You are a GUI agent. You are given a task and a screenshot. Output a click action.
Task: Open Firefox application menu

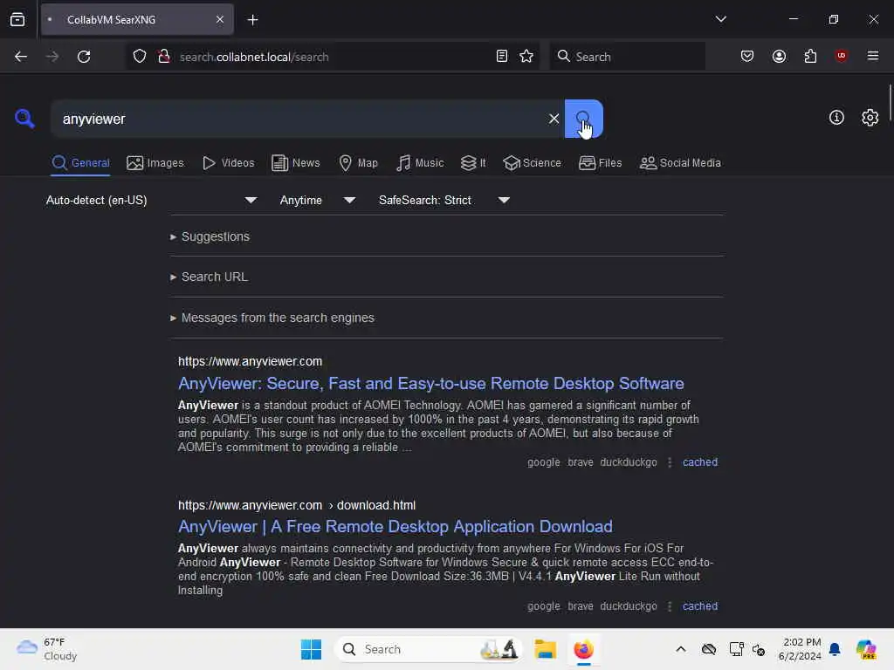[873, 56]
